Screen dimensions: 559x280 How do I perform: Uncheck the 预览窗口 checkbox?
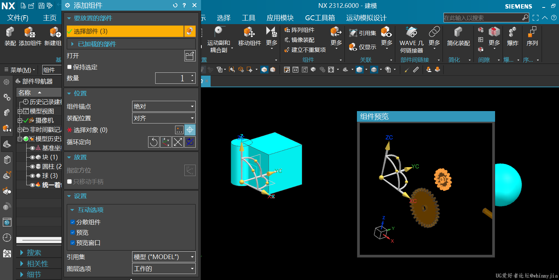[72, 243]
